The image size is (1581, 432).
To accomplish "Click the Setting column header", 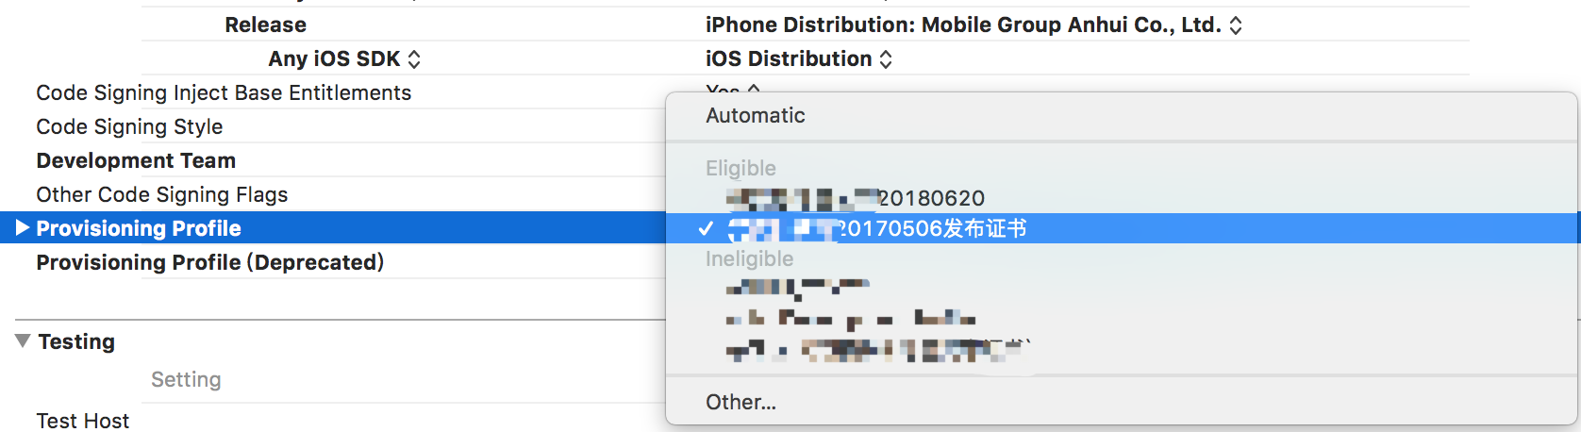I will coord(186,380).
